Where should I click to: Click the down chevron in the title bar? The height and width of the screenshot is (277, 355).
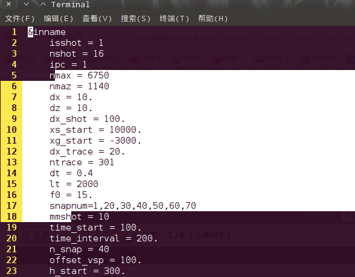pos(27,4)
